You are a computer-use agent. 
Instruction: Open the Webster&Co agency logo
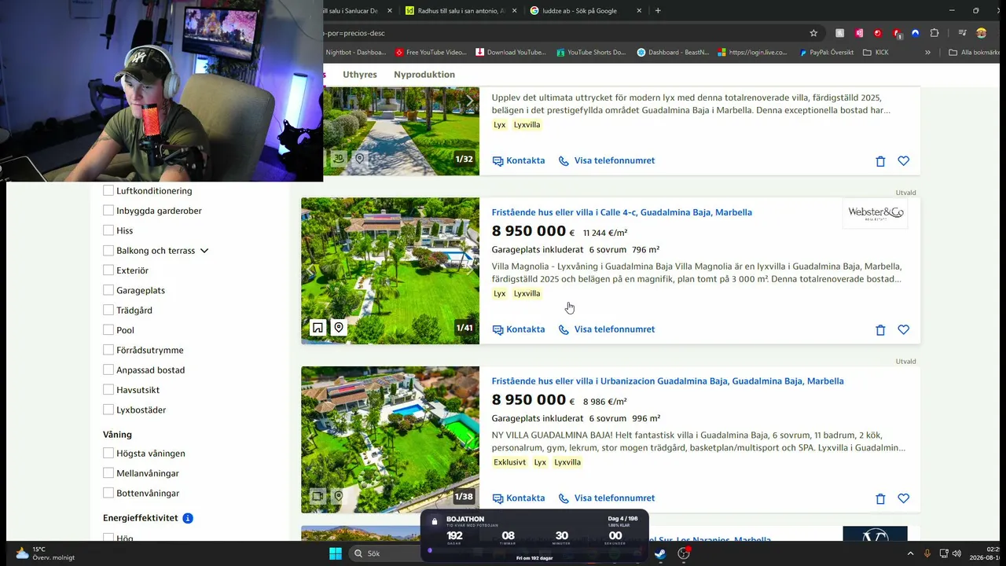876,213
